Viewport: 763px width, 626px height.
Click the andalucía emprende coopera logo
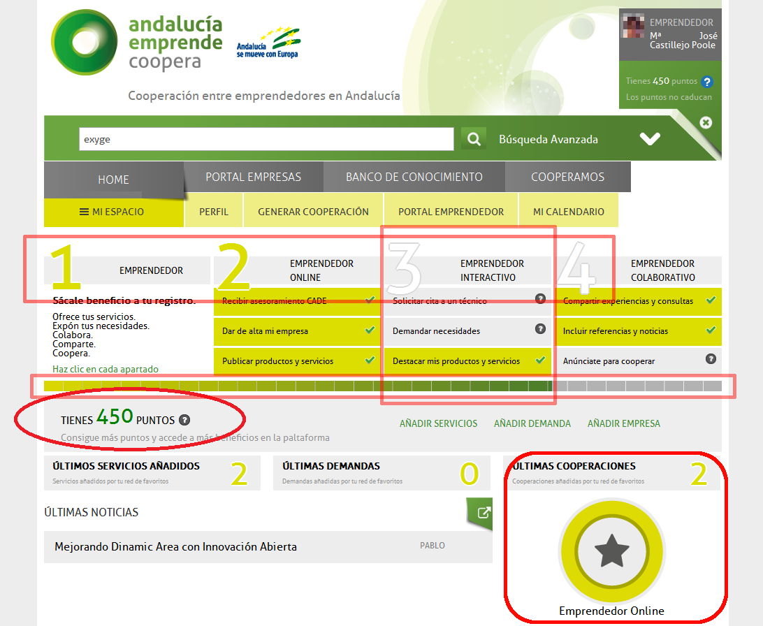point(137,43)
